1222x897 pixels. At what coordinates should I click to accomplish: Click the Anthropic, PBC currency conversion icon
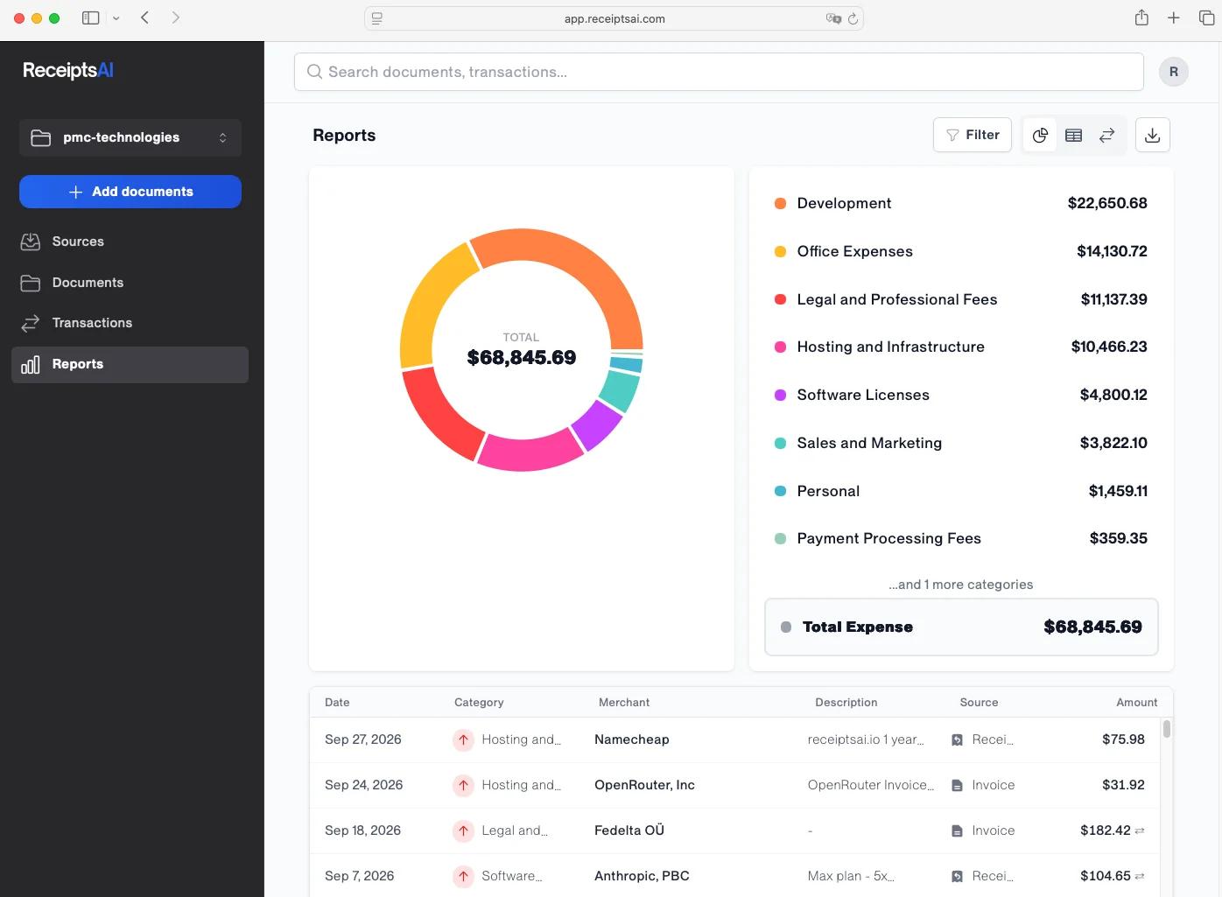(x=1140, y=876)
